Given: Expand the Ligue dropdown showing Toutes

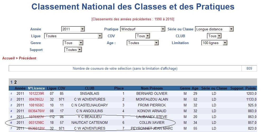Looking at the screenshot, I should point(73,36).
